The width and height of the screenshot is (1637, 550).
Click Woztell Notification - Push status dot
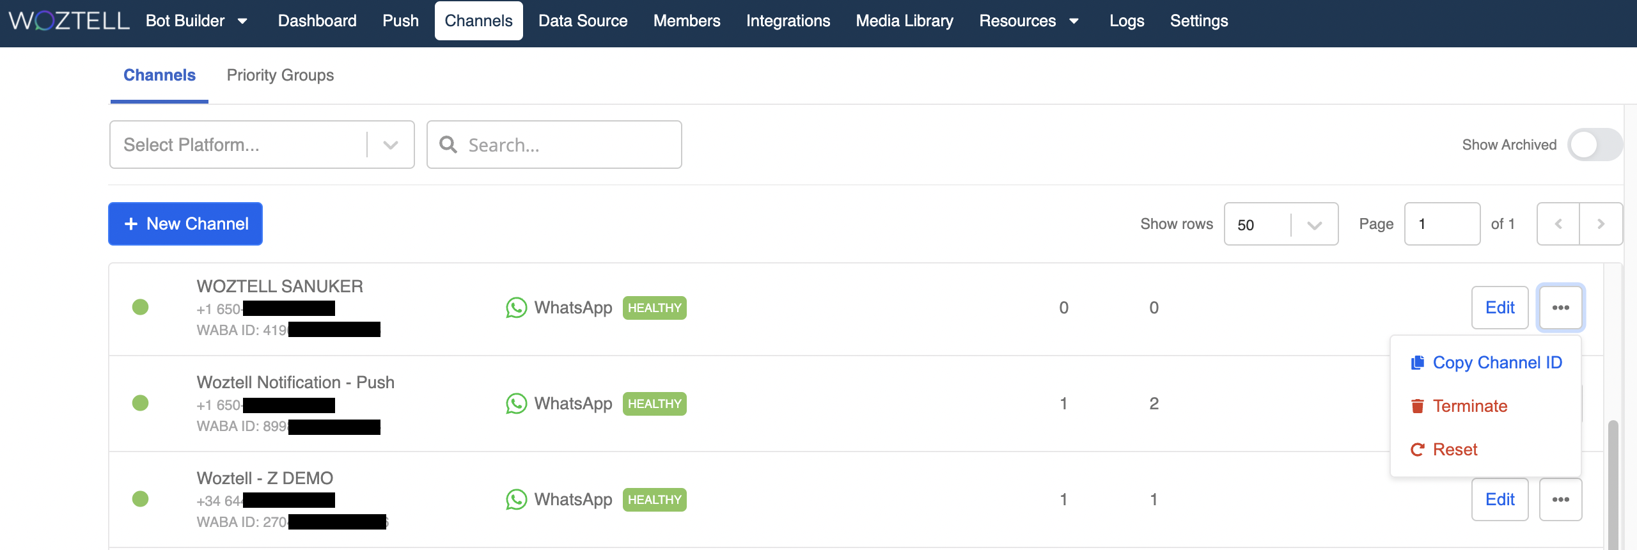(x=140, y=404)
